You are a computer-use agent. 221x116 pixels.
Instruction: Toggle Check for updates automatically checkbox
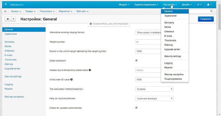coord(136,108)
